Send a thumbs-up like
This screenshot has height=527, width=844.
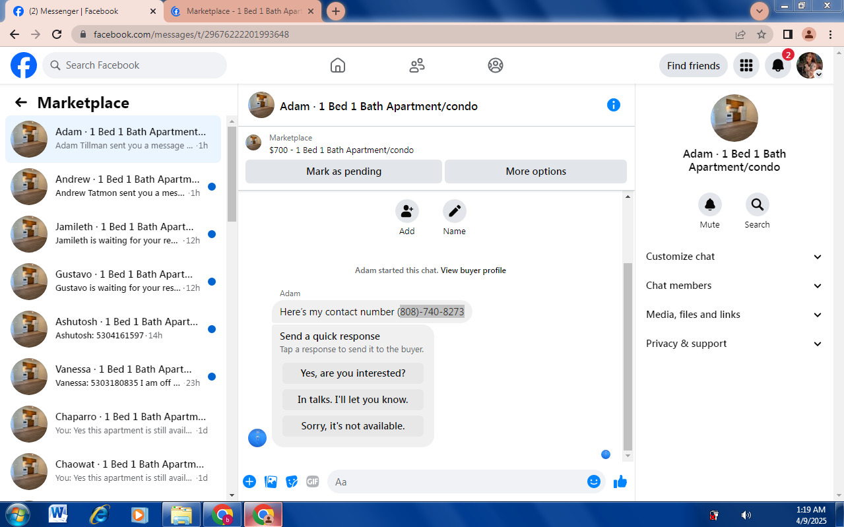(620, 481)
